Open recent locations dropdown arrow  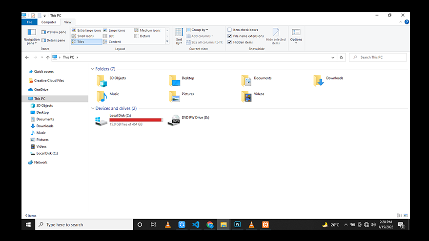click(42, 58)
